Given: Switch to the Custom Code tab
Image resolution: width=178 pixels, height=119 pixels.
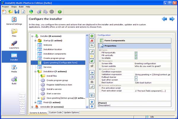Looking at the screenshot, I should coord(55,112).
